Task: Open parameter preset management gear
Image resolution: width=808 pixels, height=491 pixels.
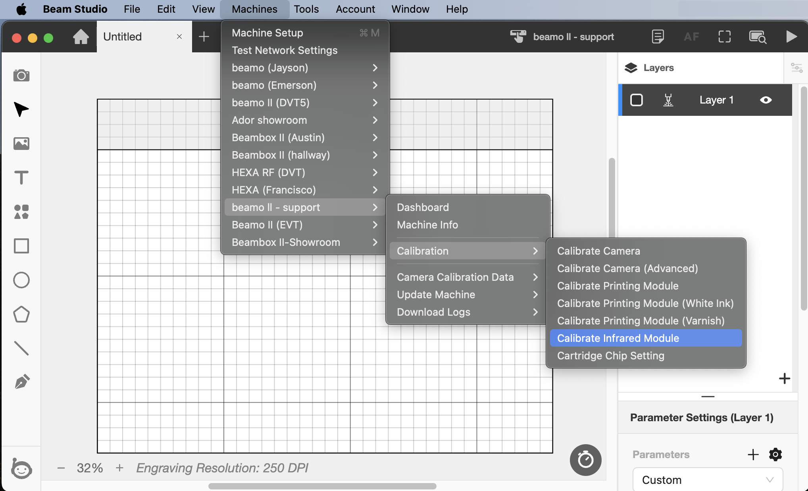Action: tap(775, 455)
